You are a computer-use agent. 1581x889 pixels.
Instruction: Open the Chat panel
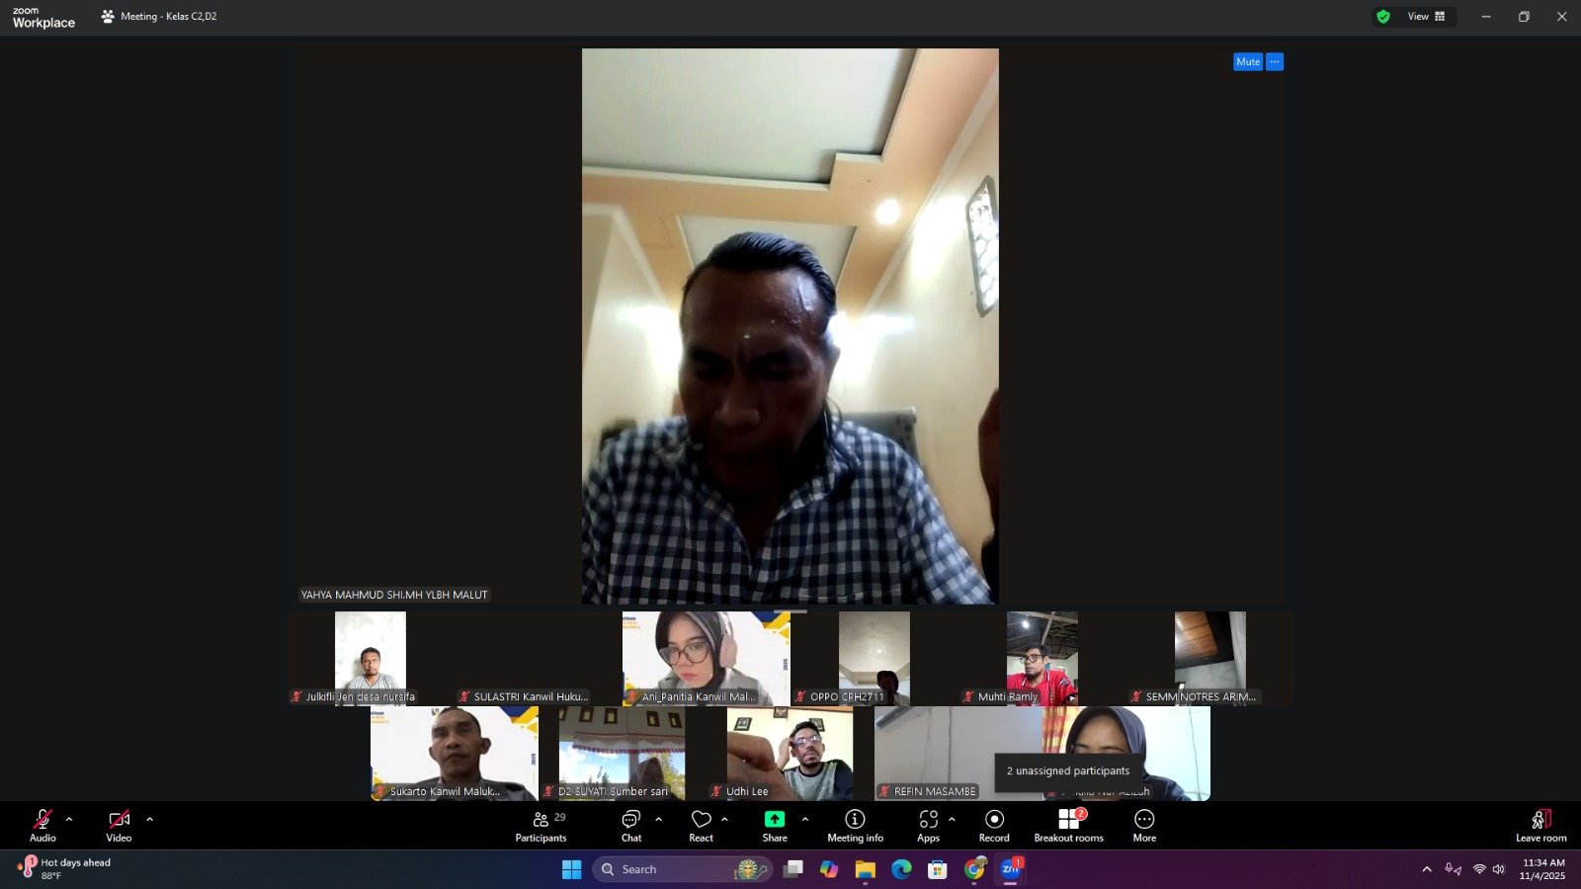pyautogui.click(x=630, y=826)
